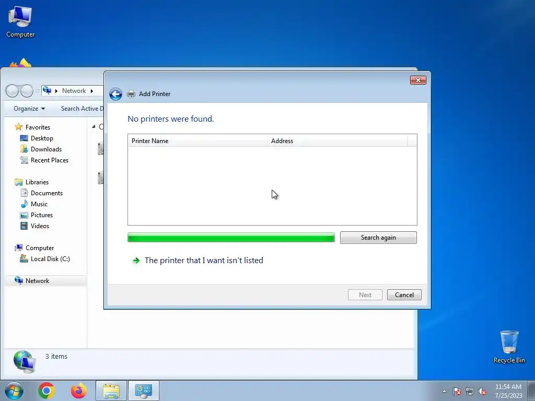The width and height of the screenshot is (535, 401).
Task: Open Music library
Action: coord(39,204)
